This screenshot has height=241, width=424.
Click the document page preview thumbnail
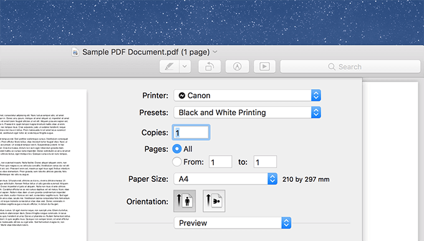[x=43, y=165]
